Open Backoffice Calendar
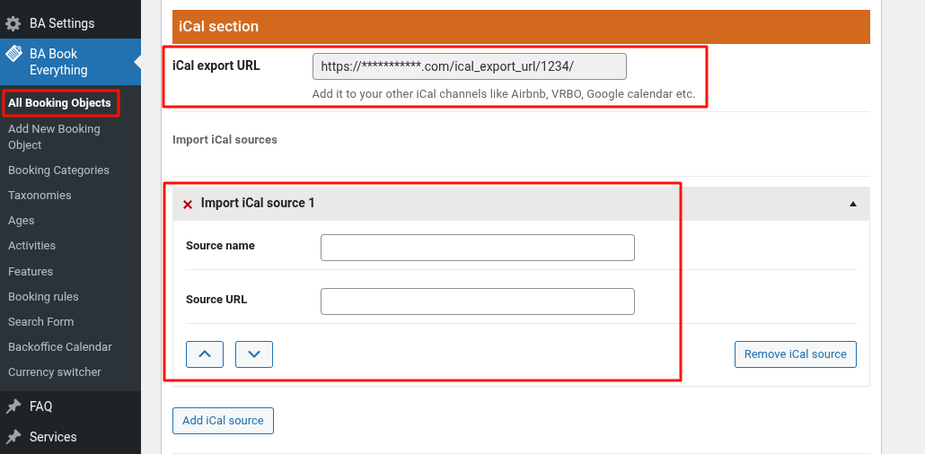Screen dimensions: 925x454 point(60,347)
